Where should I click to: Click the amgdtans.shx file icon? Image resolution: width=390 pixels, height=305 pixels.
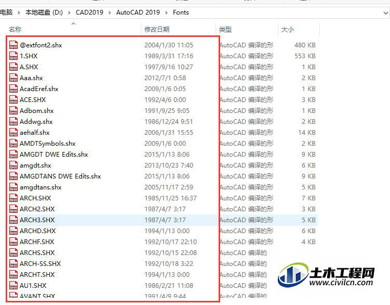[x=14, y=187]
